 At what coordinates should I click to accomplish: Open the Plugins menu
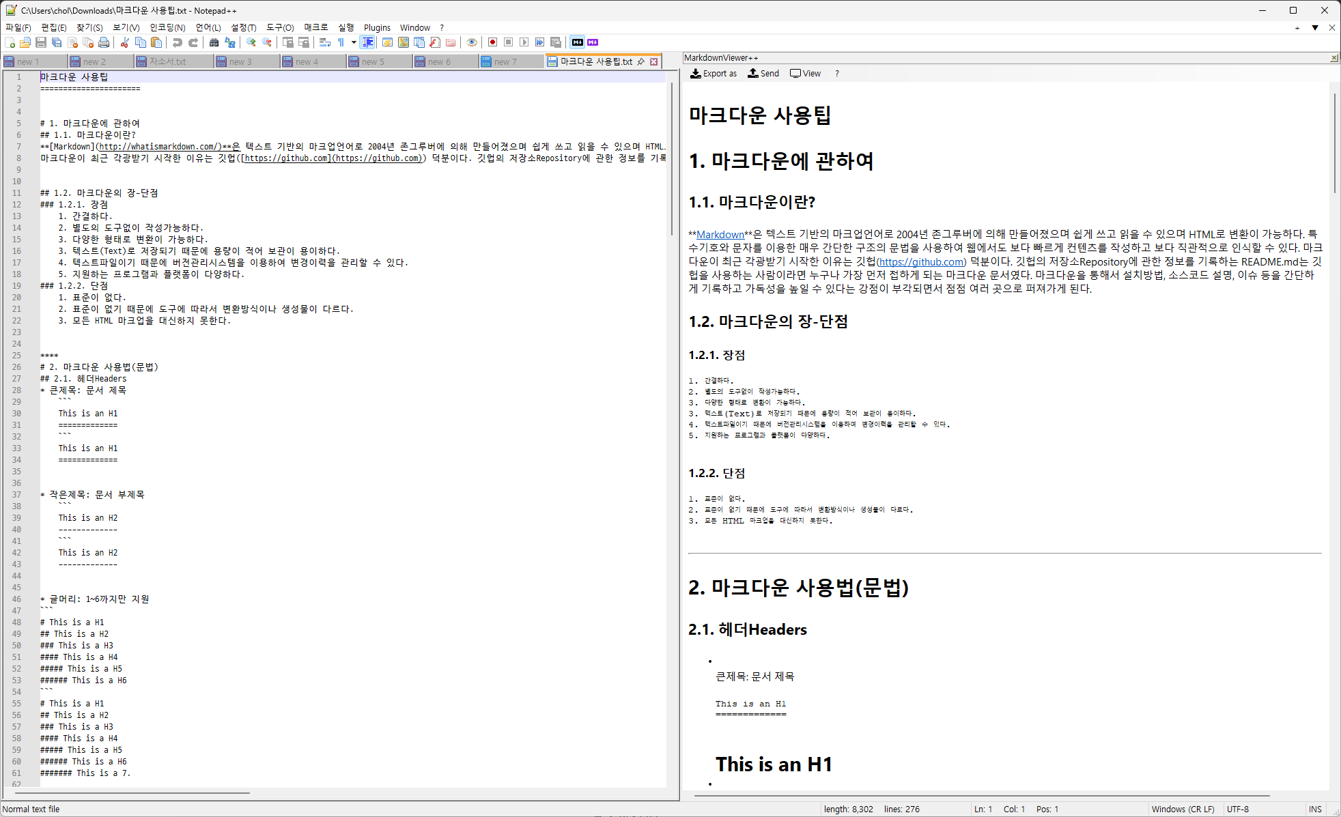point(377,28)
